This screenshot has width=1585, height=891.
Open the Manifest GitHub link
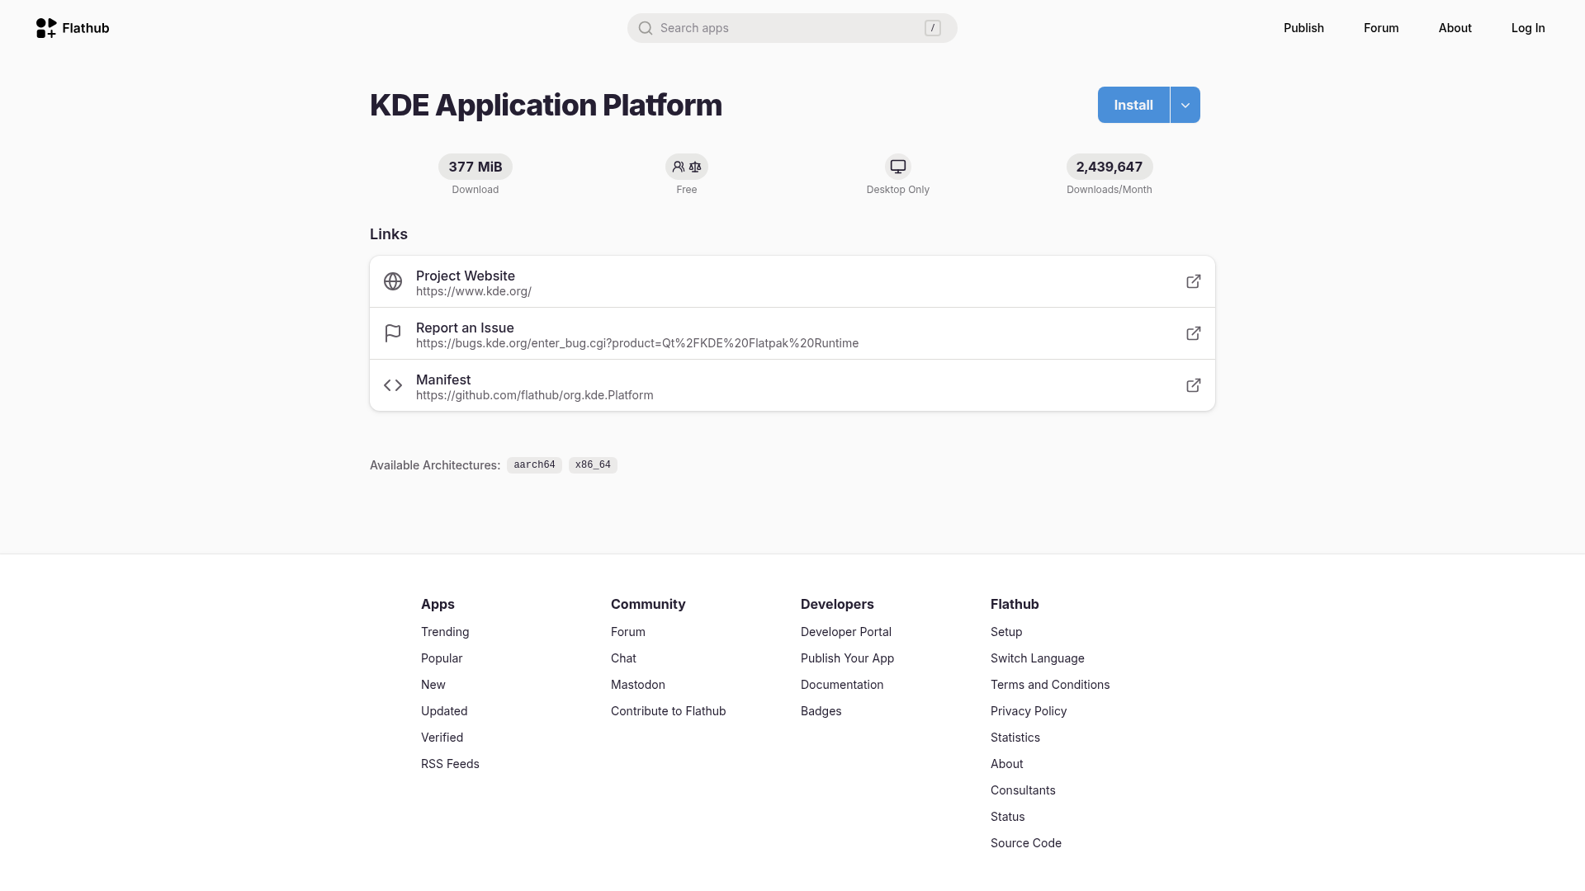792,385
